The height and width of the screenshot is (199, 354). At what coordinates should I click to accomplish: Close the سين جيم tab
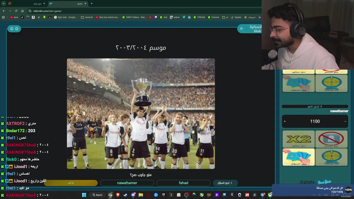(44, 4)
